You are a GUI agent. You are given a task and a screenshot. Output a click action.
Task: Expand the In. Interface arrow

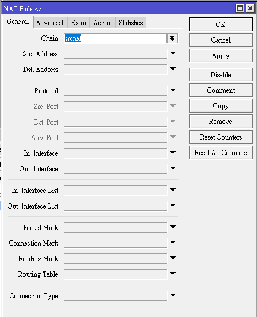click(x=173, y=153)
